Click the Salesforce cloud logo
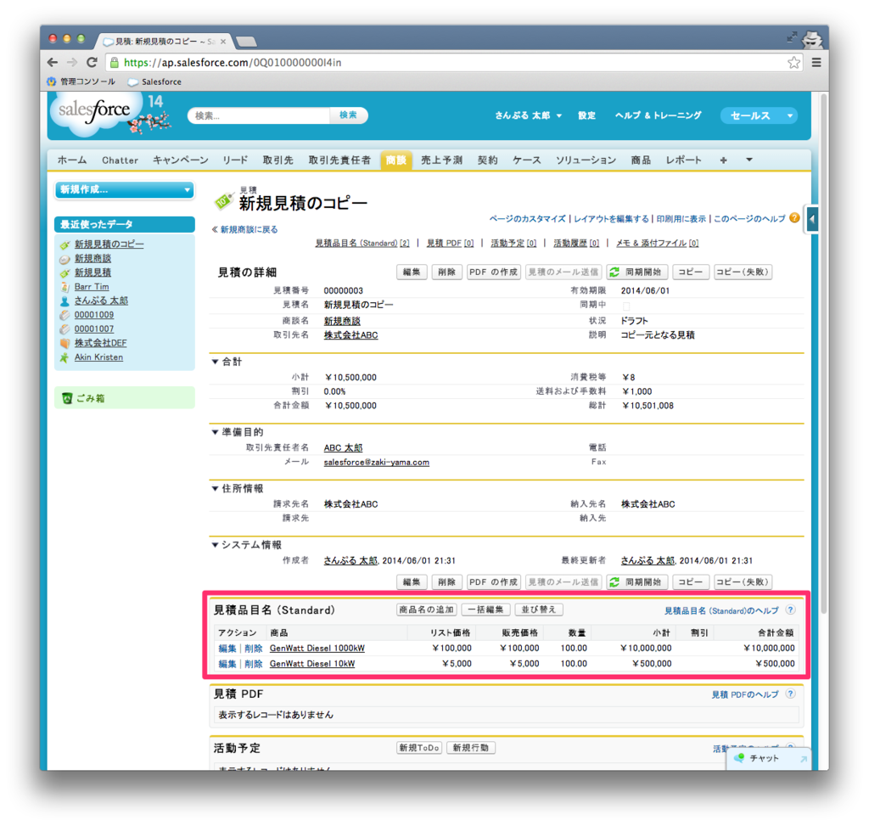The image size is (869, 826). tap(94, 111)
